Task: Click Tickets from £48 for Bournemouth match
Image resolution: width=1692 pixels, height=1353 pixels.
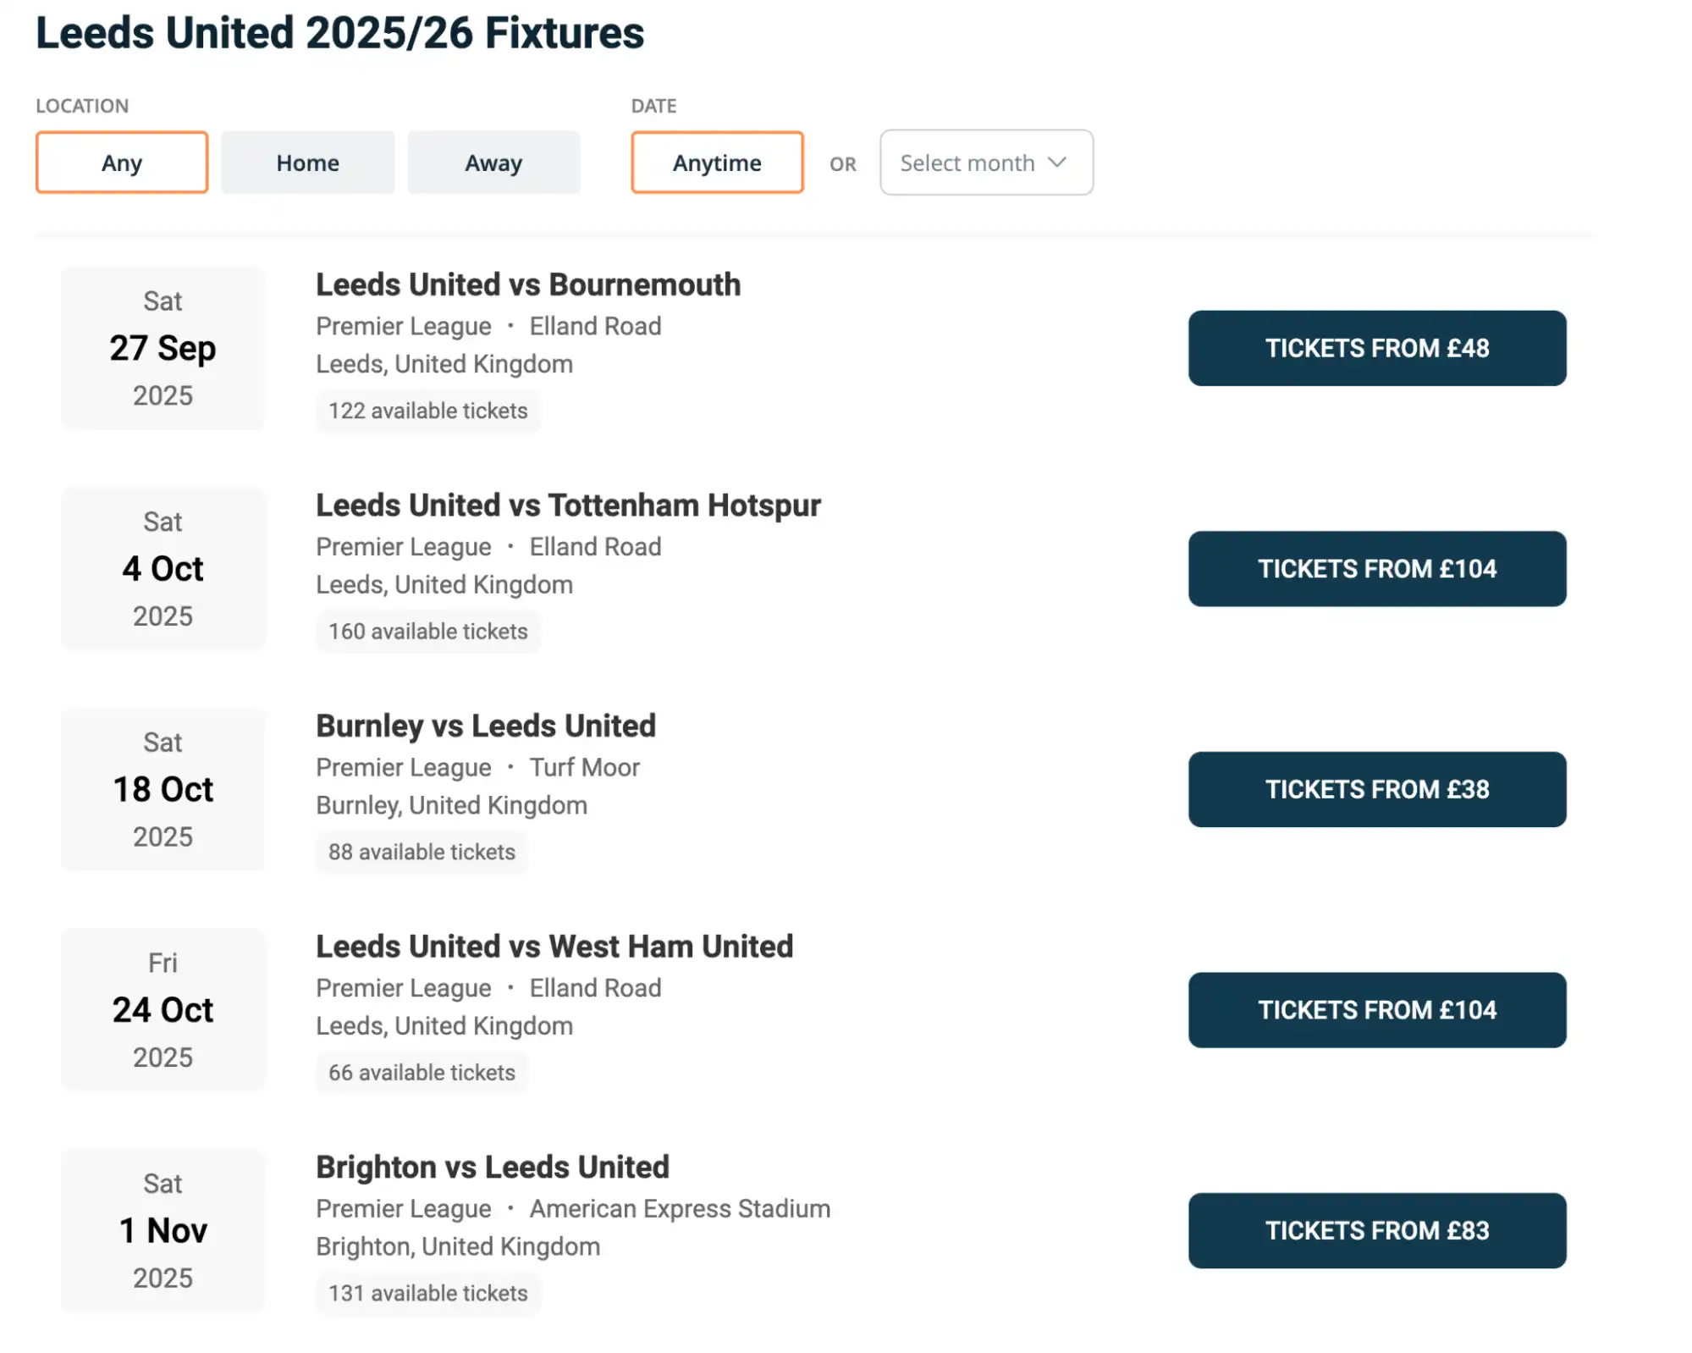Action: pos(1376,348)
